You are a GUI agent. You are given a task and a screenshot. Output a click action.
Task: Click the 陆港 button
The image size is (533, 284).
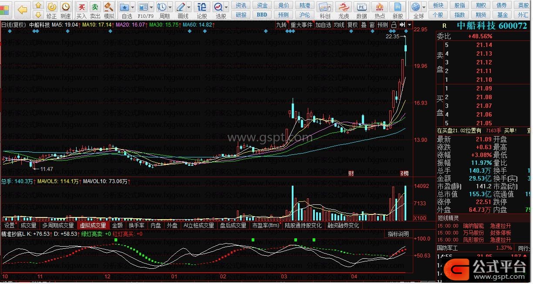point(305,6)
